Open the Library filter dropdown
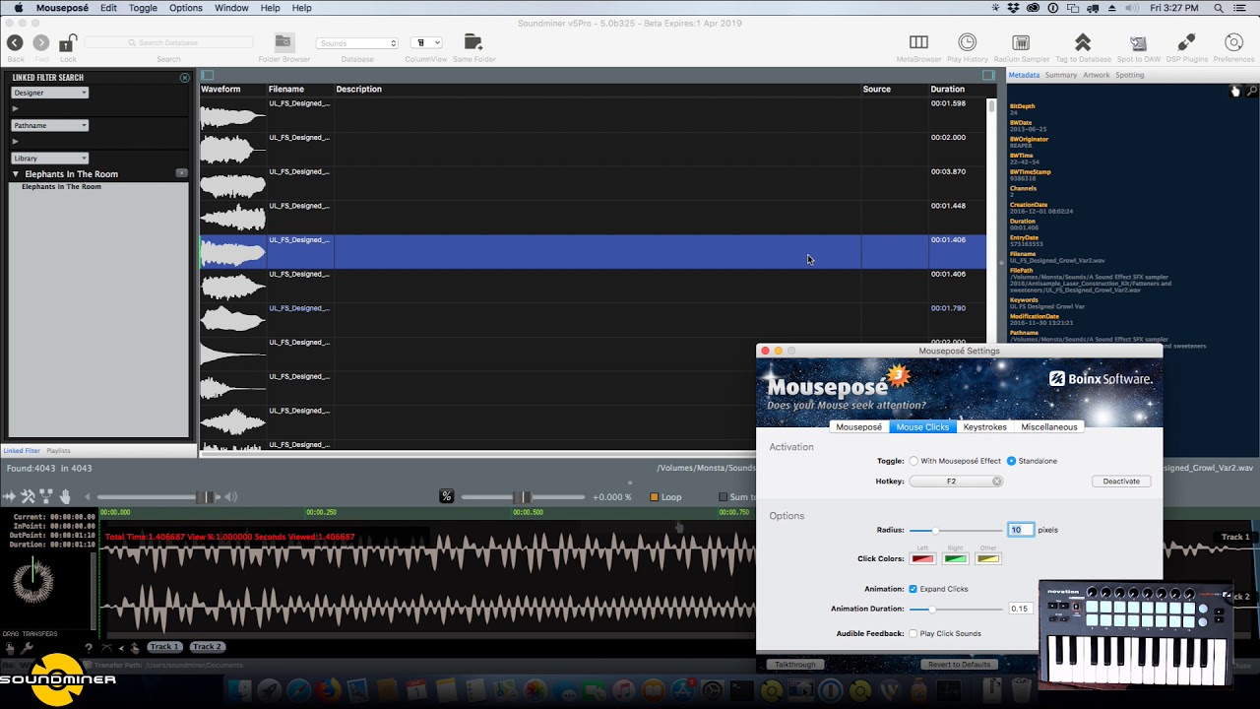Screen dimensions: 1260x709 [50, 158]
